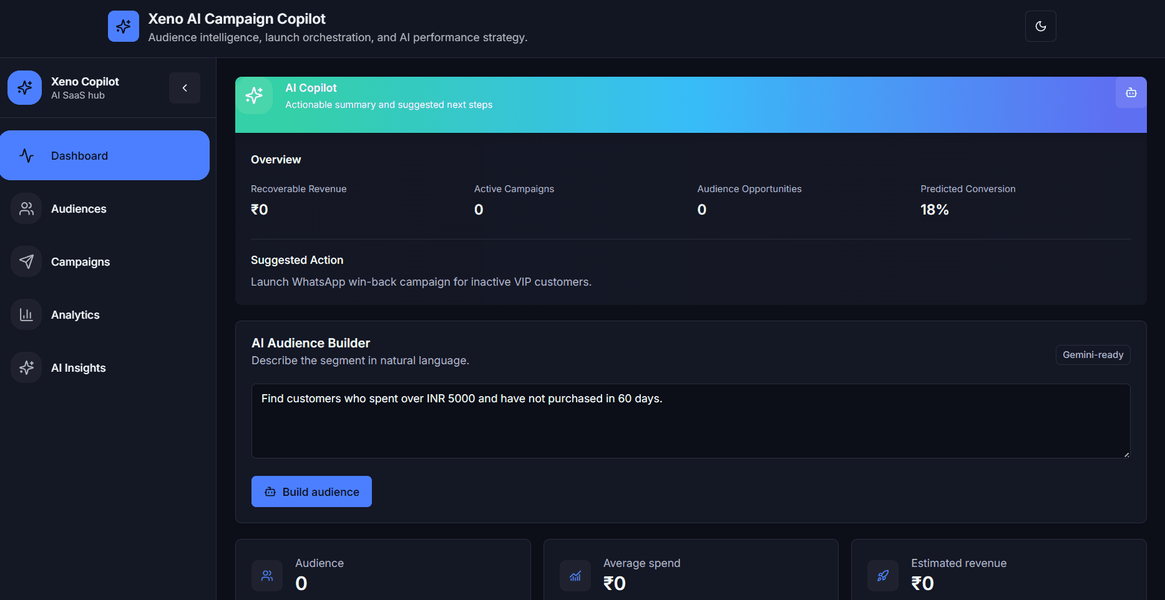This screenshot has height=600, width=1165.
Task: Click the Analytics bar chart icon
Action: (26, 314)
